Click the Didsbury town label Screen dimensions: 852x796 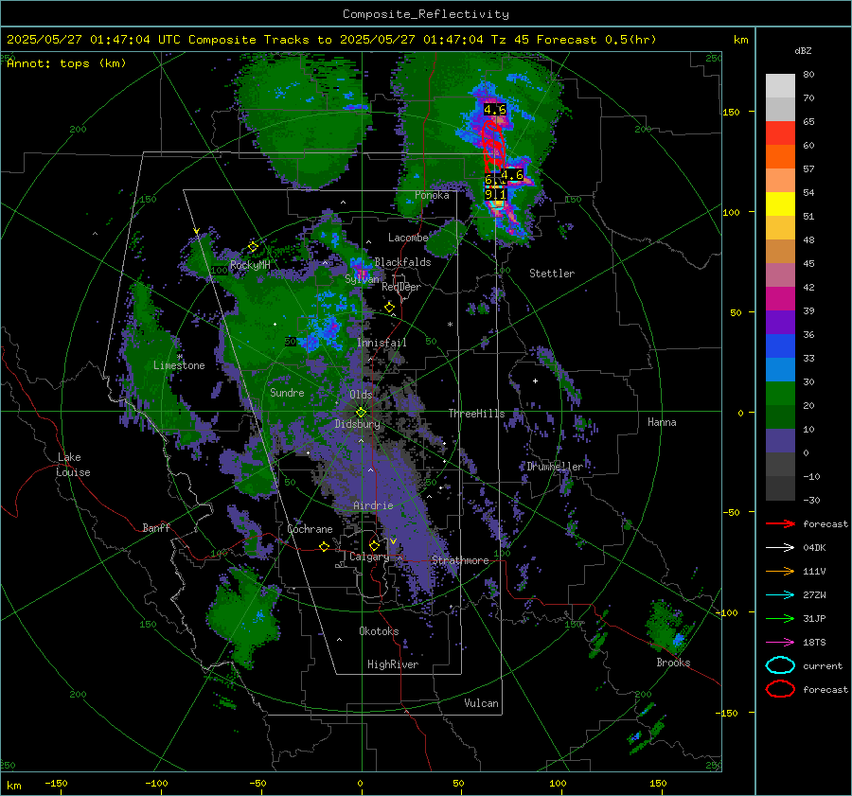tap(358, 424)
